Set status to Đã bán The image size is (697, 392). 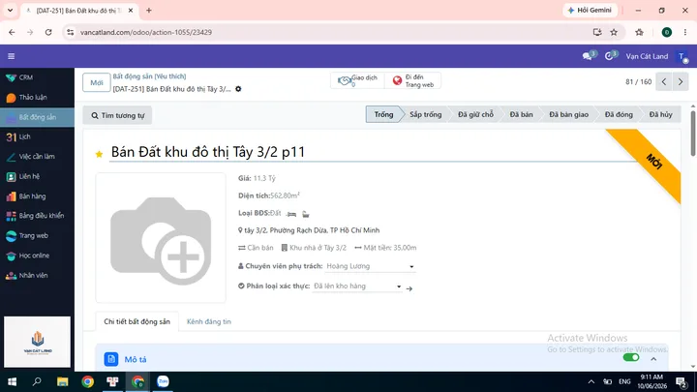point(521,114)
